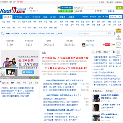Viewport: 123px width, 123px height.
Task: Select the 48小时热帖 tab
Action: point(97,52)
